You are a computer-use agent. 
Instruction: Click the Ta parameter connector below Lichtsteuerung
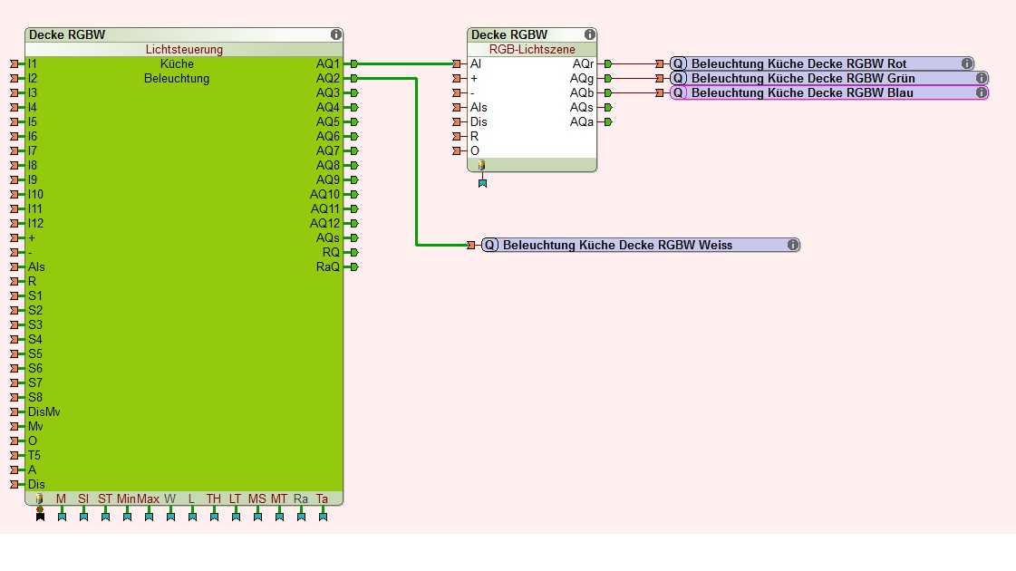click(323, 517)
